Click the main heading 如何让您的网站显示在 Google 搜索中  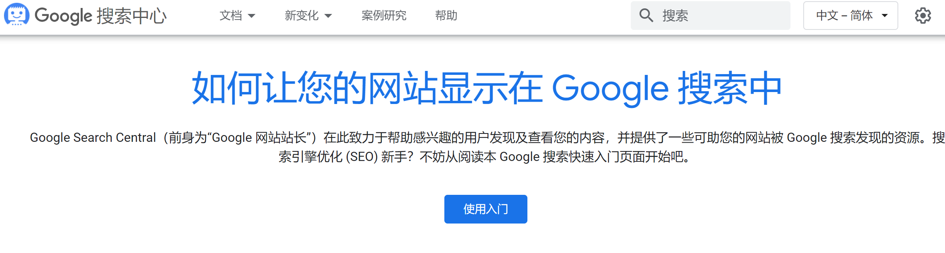point(486,88)
